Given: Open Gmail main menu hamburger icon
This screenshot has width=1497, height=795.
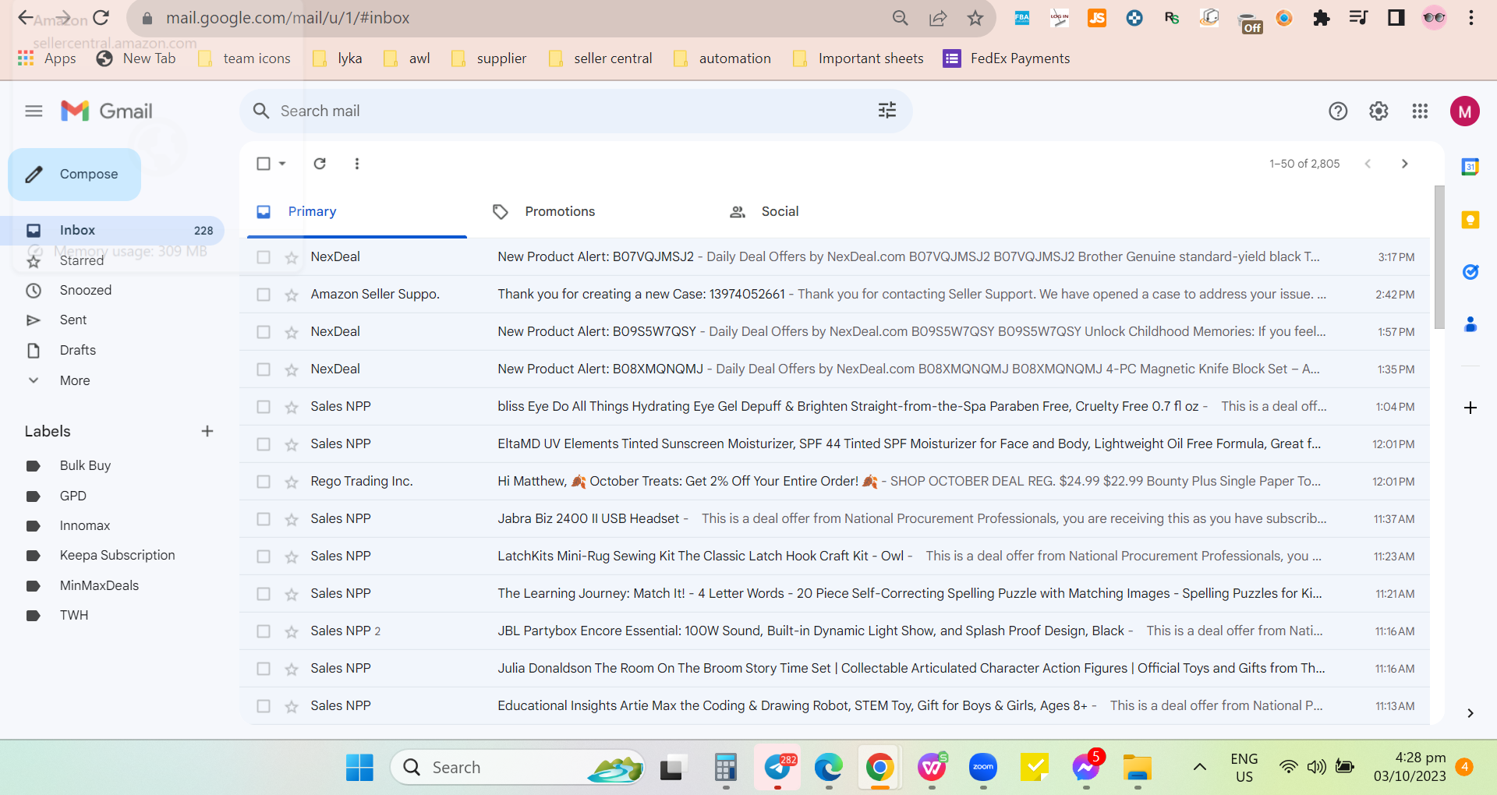Looking at the screenshot, I should pyautogui.click(x=34, y=111).
